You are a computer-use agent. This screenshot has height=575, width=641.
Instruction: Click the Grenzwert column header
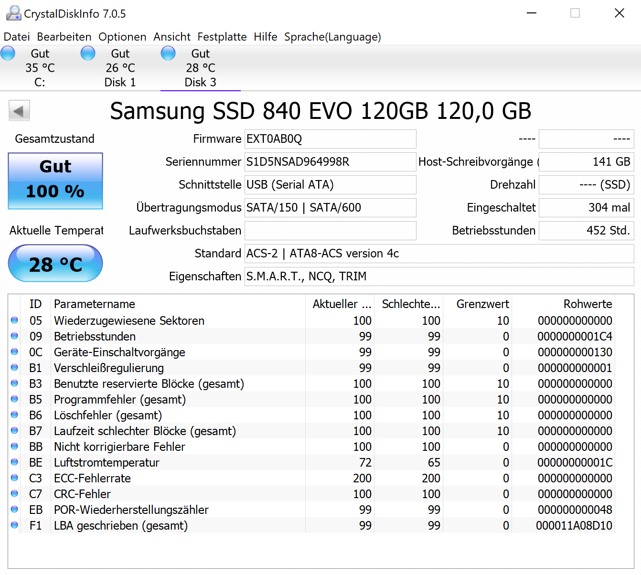478,304
